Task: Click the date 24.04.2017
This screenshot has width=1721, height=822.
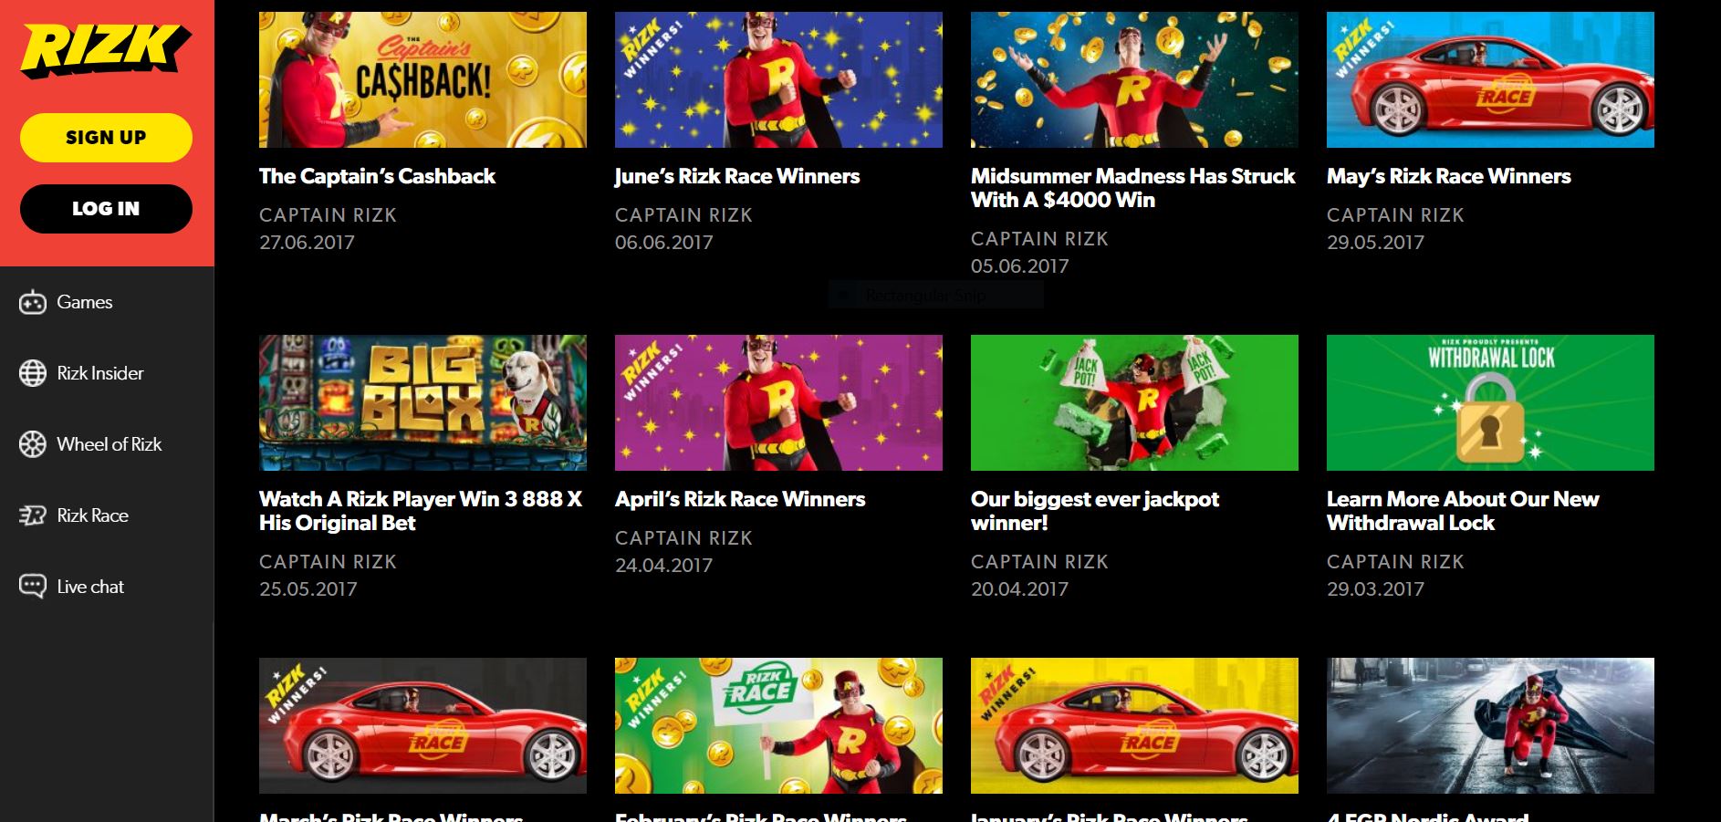Action: click(x=663, y=566)
